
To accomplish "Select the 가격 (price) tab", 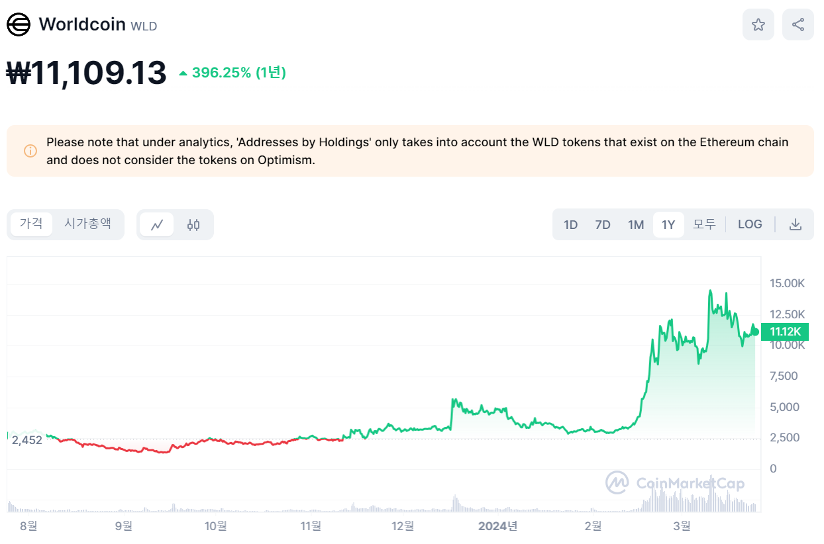I will pos(31,224).
